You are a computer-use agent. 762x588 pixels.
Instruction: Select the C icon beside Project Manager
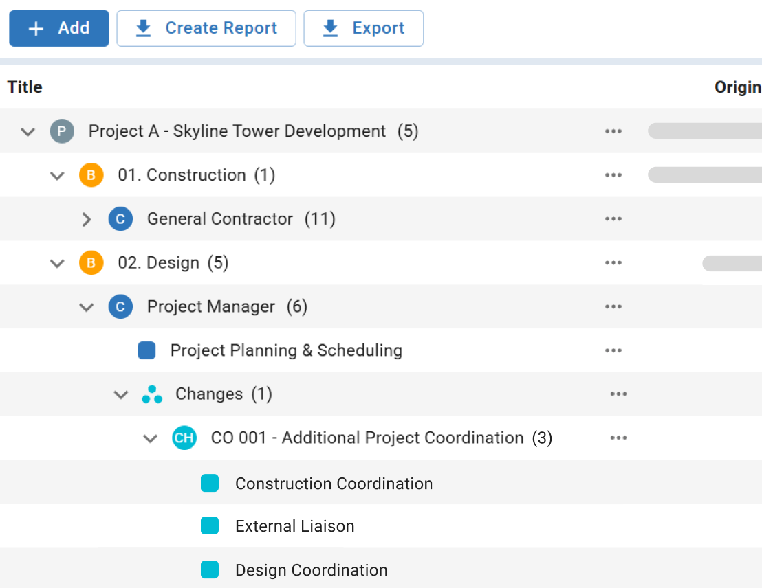point(121,306)
